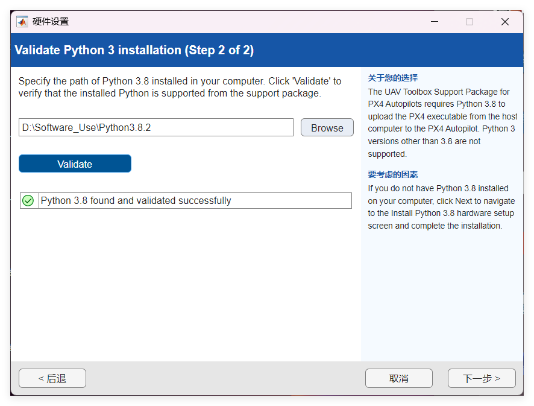This screenshot has height=406, width=534.
Task: Click the 硬件设置 window title text
Action: tap(51, 22)
